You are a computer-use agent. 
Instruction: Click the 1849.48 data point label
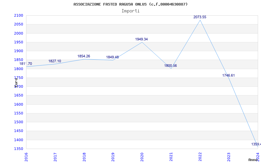[113, 57]
